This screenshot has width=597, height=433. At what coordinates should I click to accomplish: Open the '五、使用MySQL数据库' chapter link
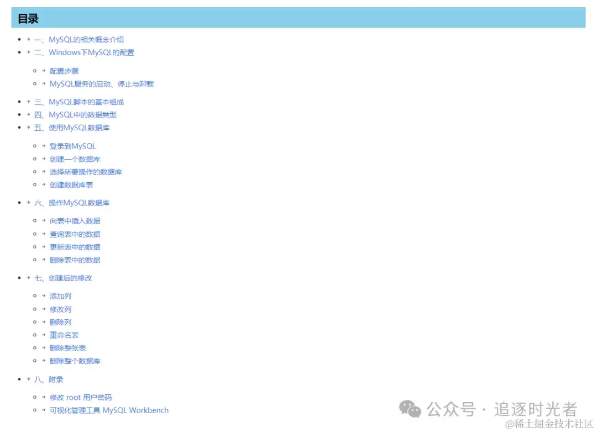[71, 128]
